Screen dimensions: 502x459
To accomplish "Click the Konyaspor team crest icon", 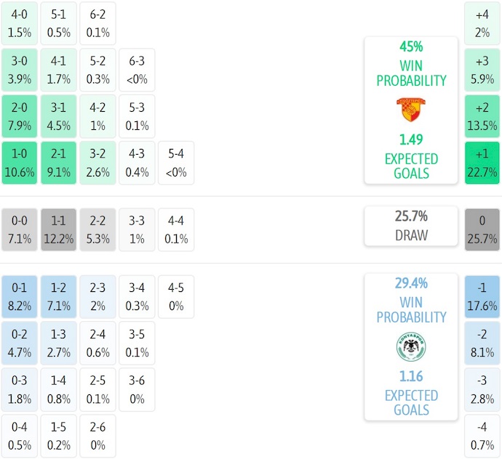I will coord(411,346).
